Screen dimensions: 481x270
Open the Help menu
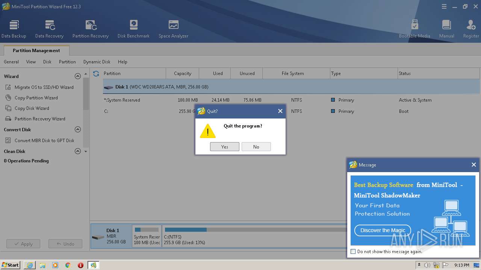pos(123,62)
